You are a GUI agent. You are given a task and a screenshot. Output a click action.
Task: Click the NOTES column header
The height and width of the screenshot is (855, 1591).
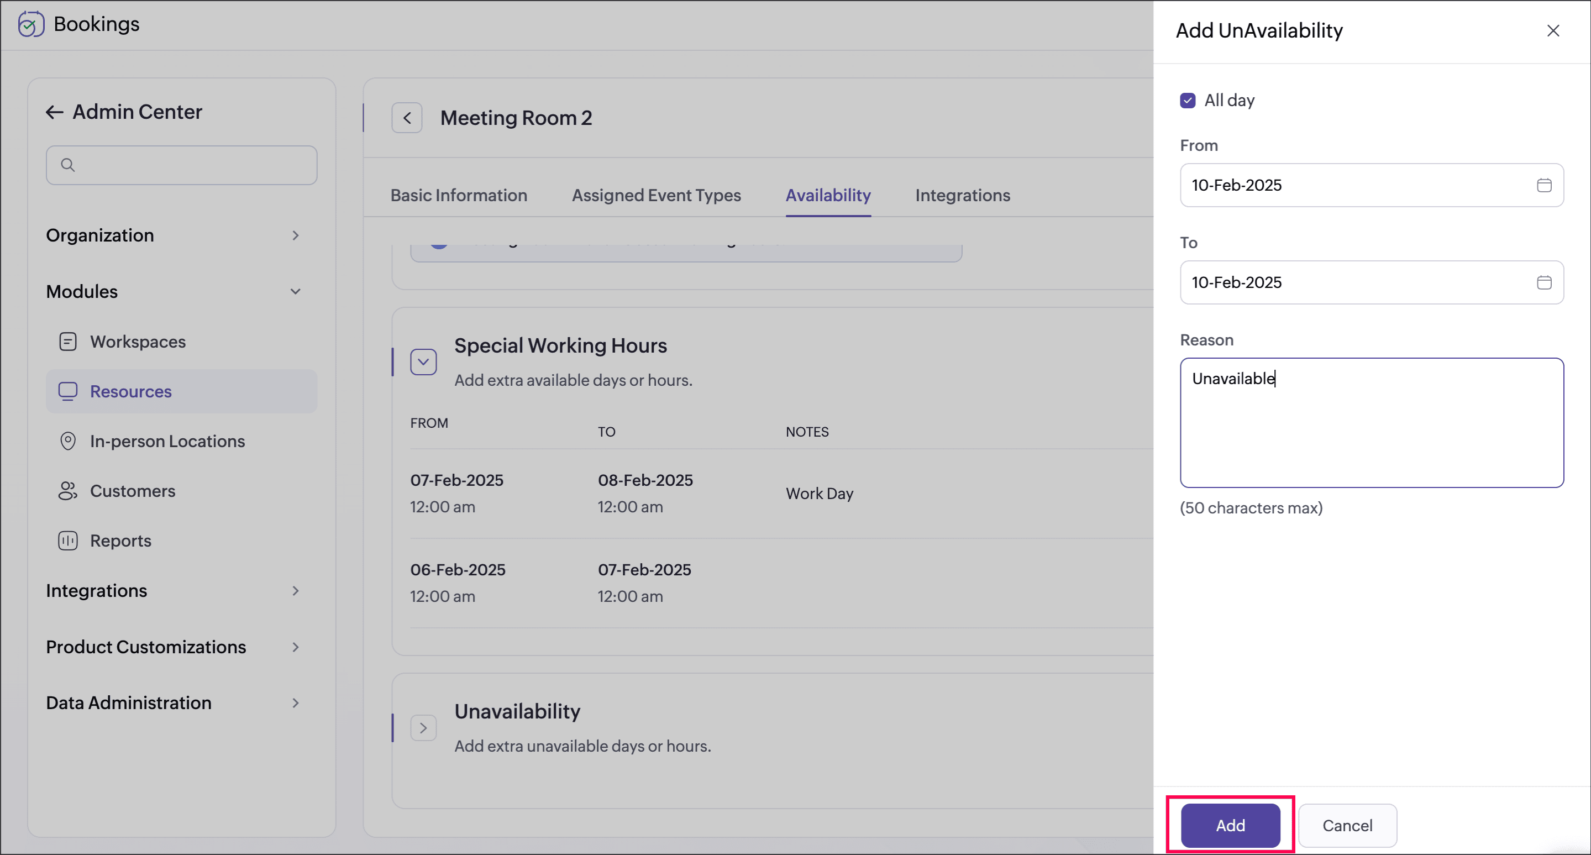(807, 432)
